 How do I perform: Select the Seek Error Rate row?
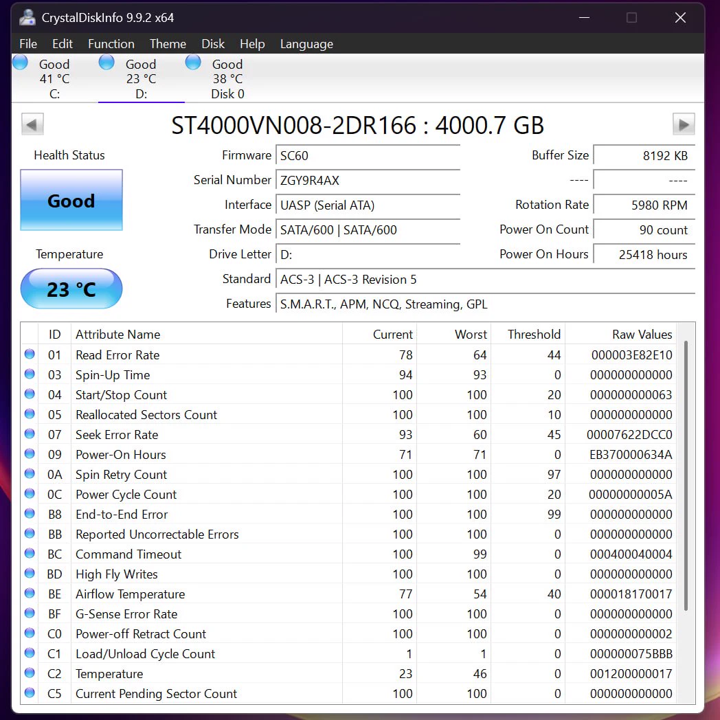tap(349, 434)
